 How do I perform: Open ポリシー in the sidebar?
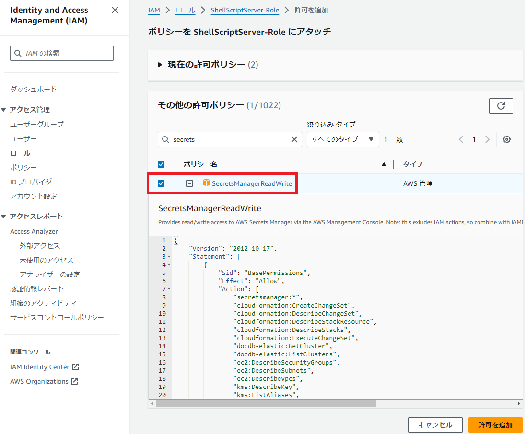coord(23,167)
